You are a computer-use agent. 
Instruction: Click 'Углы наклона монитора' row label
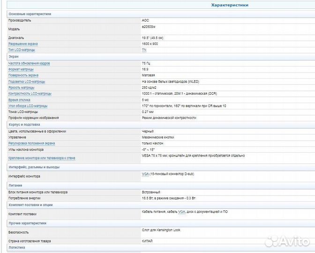26,149
